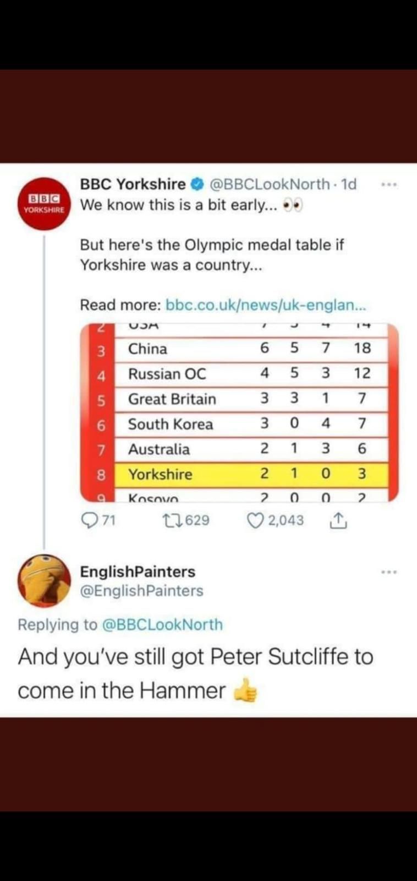417x881 pixels.
Task: Click @BBCLookNorth in replying-to line
Action: coord(163,624)
